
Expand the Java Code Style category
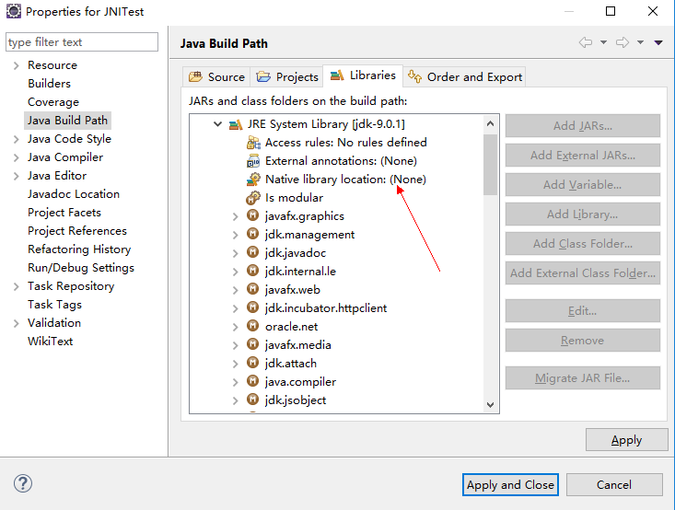point(16,139)
